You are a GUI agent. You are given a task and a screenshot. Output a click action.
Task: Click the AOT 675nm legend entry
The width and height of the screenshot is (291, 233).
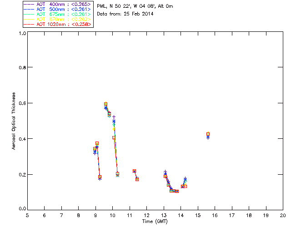[x=57, y=14]
